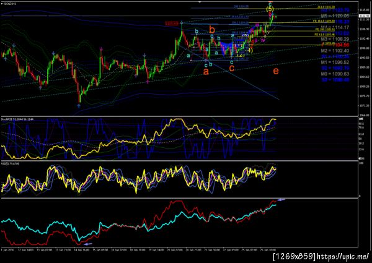Select the FE 161.8 Fibonacci expansion label
372x263 pixels.
tap(324, 21)
